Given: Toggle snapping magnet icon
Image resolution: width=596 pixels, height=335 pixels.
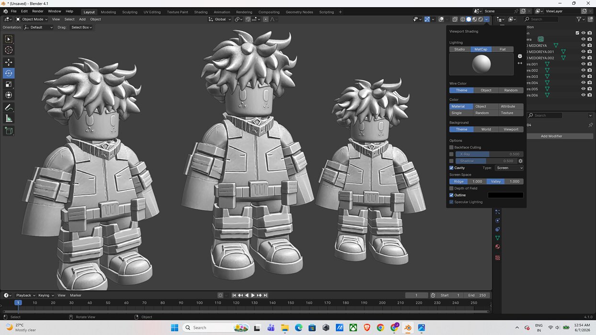Looking at the screenshot, I should point(248,19).
